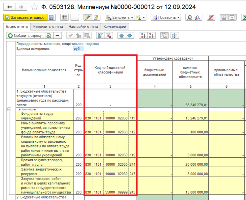Select limits cell '5 000 000,00'
246x200 pixels.
pos(190,146)
